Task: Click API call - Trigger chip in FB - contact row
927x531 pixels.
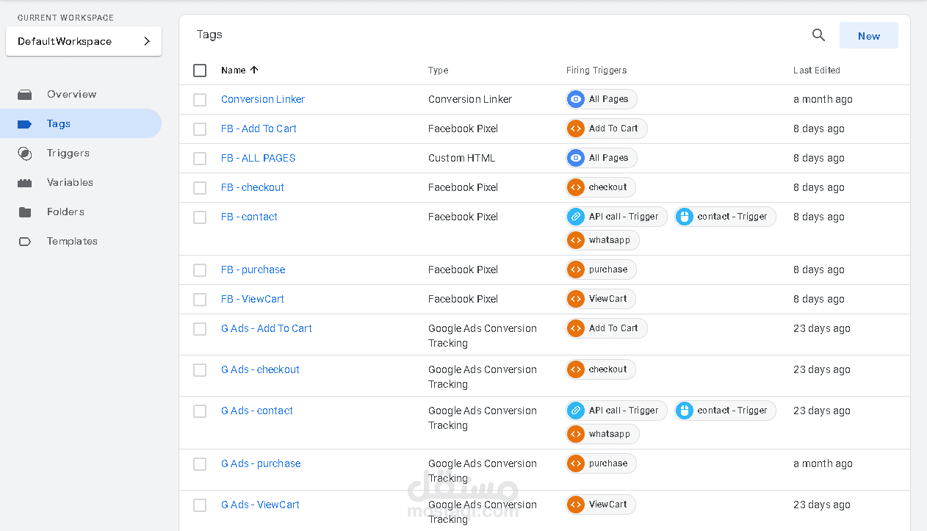Action: (x=616, y=217)
